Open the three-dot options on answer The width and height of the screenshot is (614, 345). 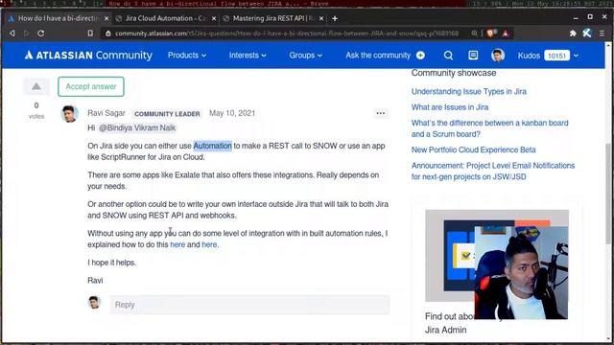[380, 113]
